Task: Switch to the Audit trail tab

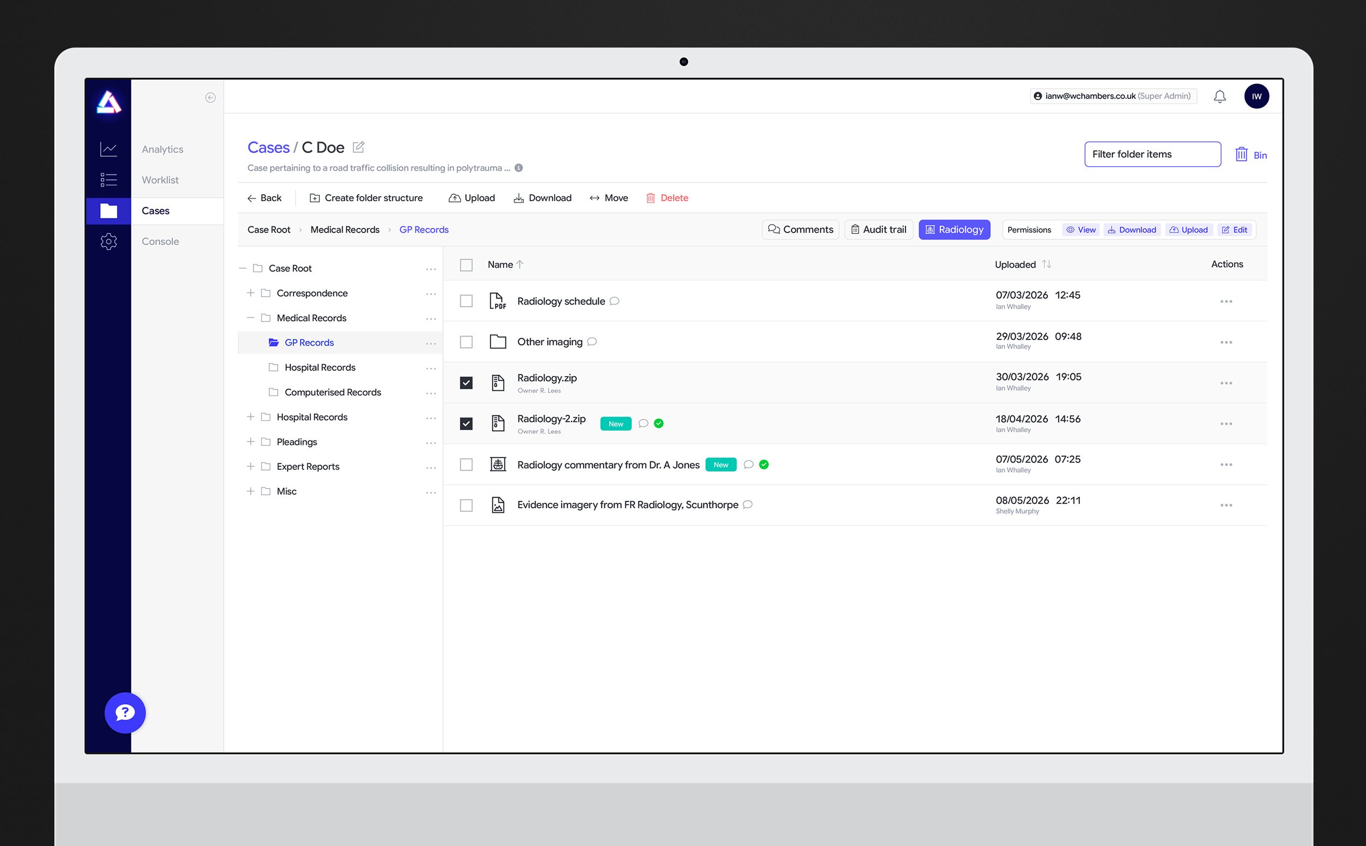Action: click(878, 230)
